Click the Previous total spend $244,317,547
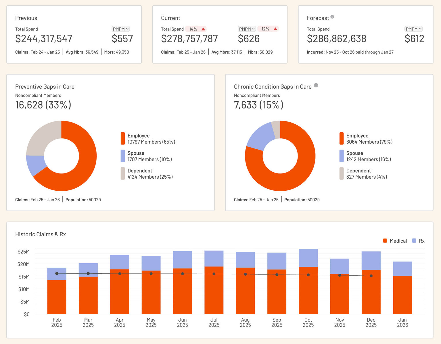The image size is (441, 344). tap(44, 38)
